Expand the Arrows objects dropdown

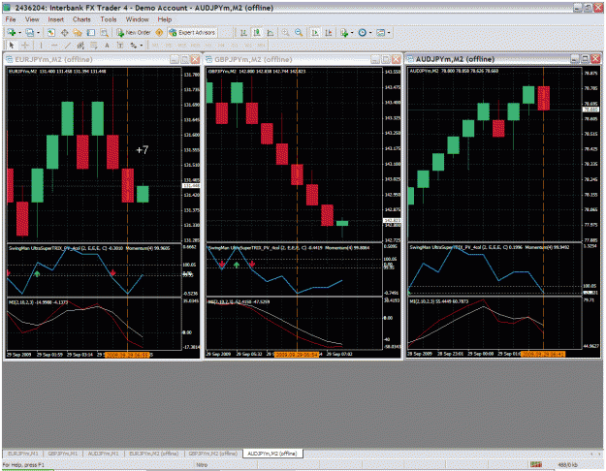click(x=142, y=46)
